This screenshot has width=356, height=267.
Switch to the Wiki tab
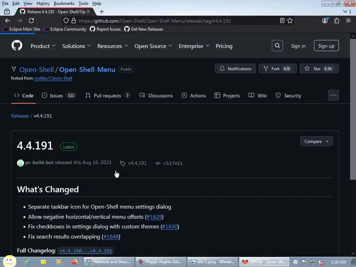258,96
